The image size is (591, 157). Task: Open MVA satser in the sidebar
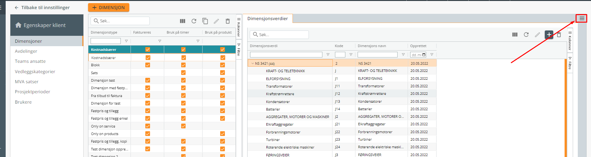tap(27, 82)
